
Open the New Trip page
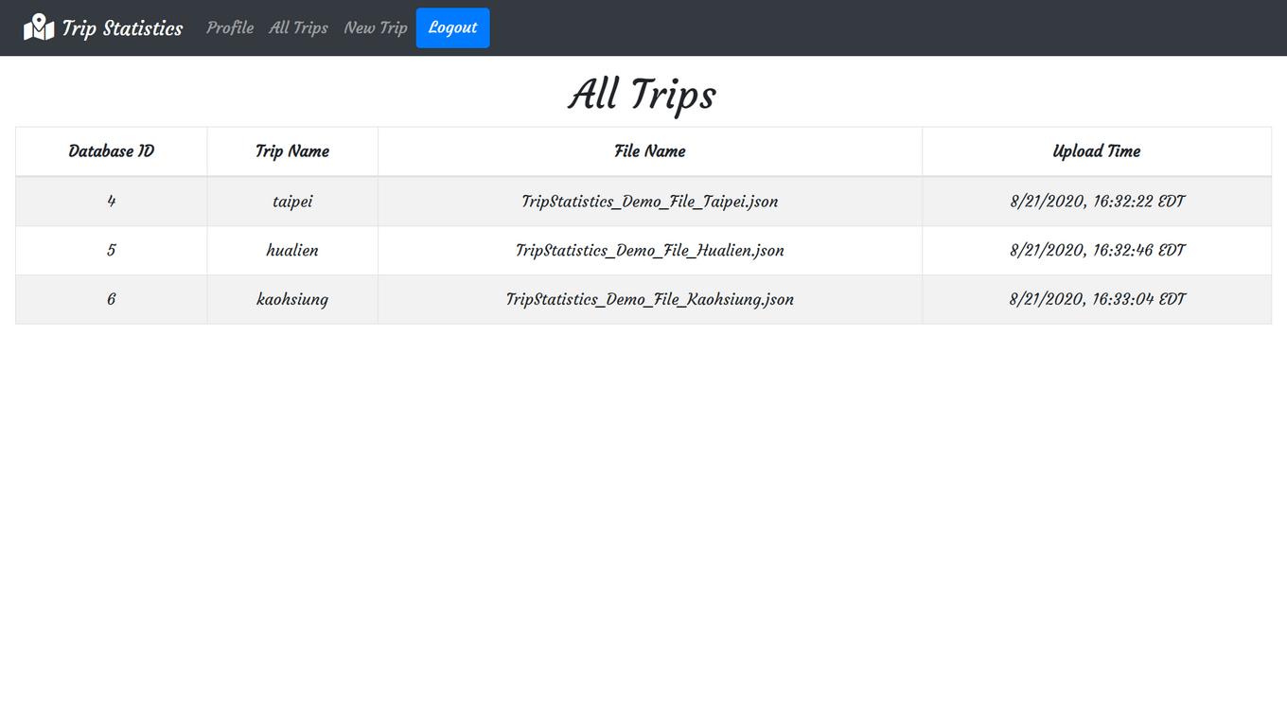tap(376, 27)
